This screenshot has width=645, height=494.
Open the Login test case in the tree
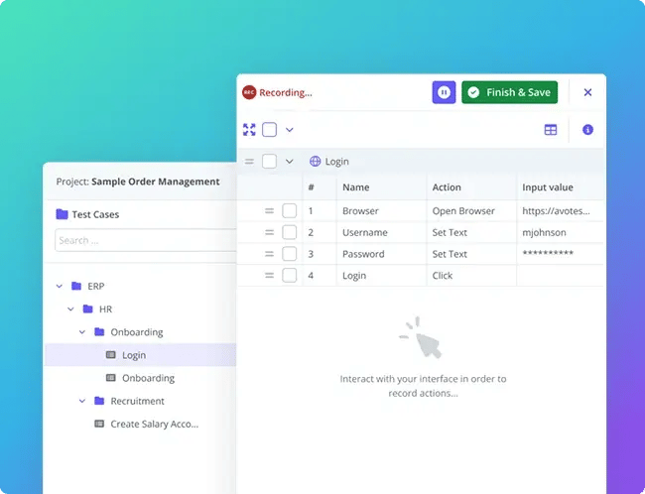134,355
